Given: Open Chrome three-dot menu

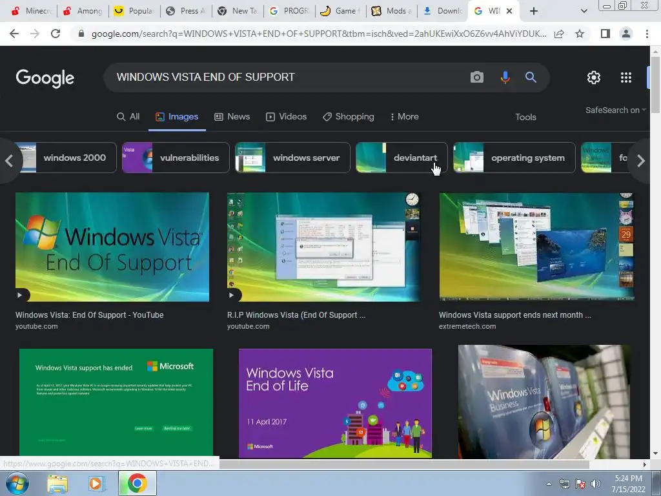Looking at the screenshot, I should 647,34.
